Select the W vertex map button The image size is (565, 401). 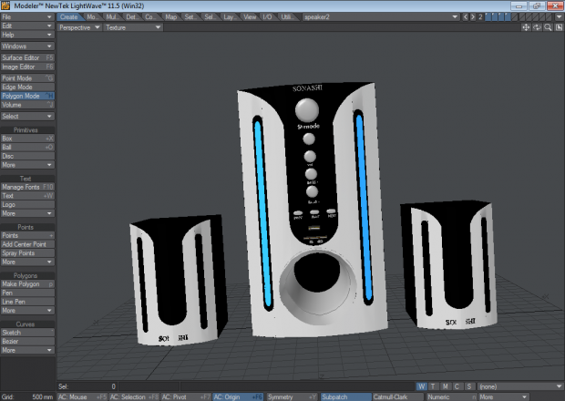click(x=422, y=386)
